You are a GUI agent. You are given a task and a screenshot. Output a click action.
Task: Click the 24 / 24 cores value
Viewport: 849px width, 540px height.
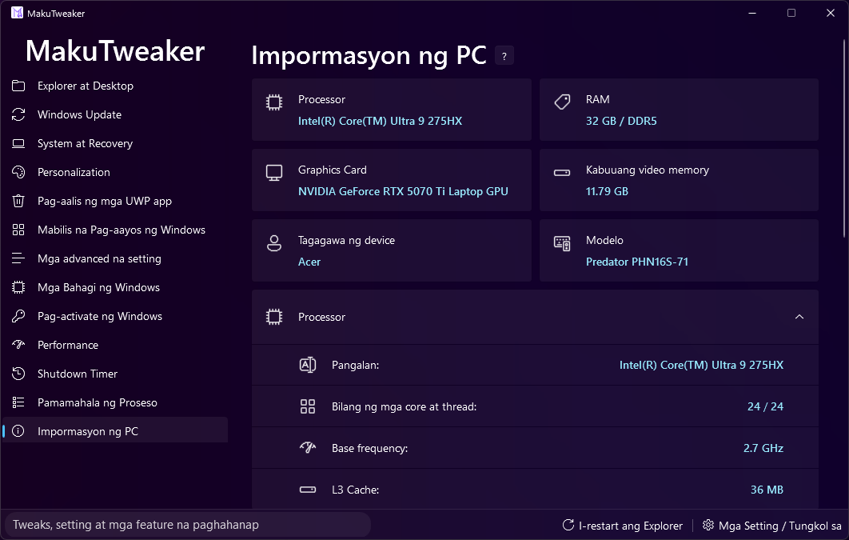(765, 406)
